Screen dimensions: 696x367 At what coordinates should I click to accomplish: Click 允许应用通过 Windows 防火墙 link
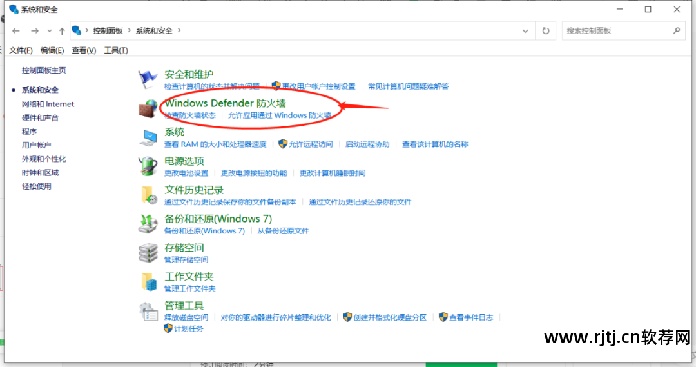coord(280,115)
